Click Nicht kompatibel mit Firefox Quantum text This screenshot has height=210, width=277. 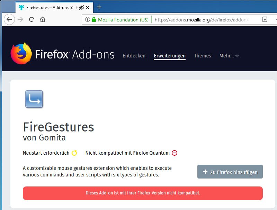click(x=127, y=153)
